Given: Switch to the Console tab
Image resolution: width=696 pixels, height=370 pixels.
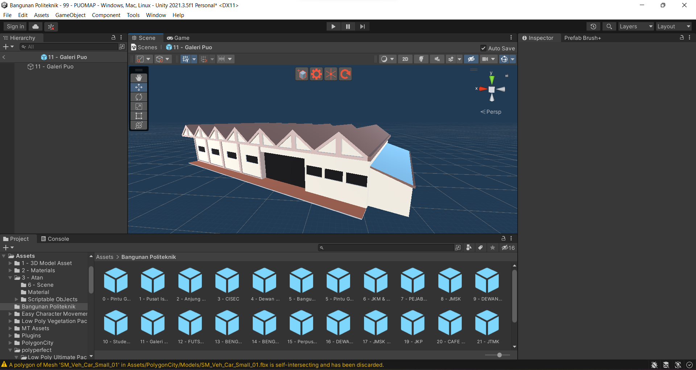Looking at the screenshot, I should point(55,239).
